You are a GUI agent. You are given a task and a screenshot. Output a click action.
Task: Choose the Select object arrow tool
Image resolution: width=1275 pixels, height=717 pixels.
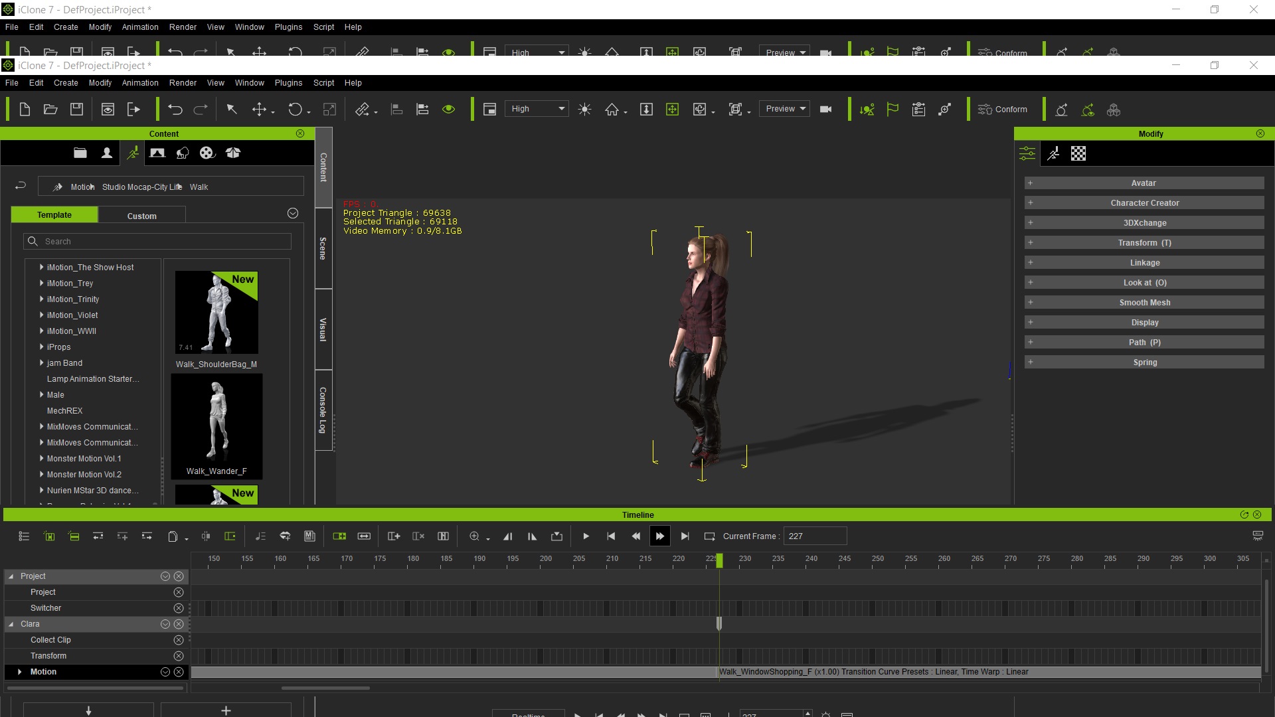[x=232, y=110]
